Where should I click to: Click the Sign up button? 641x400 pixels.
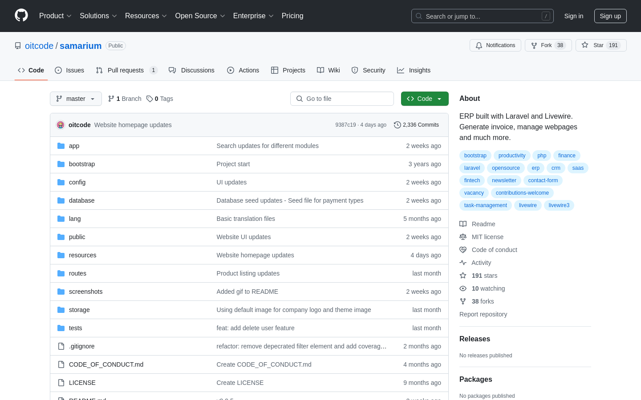(x=610, y=16)
